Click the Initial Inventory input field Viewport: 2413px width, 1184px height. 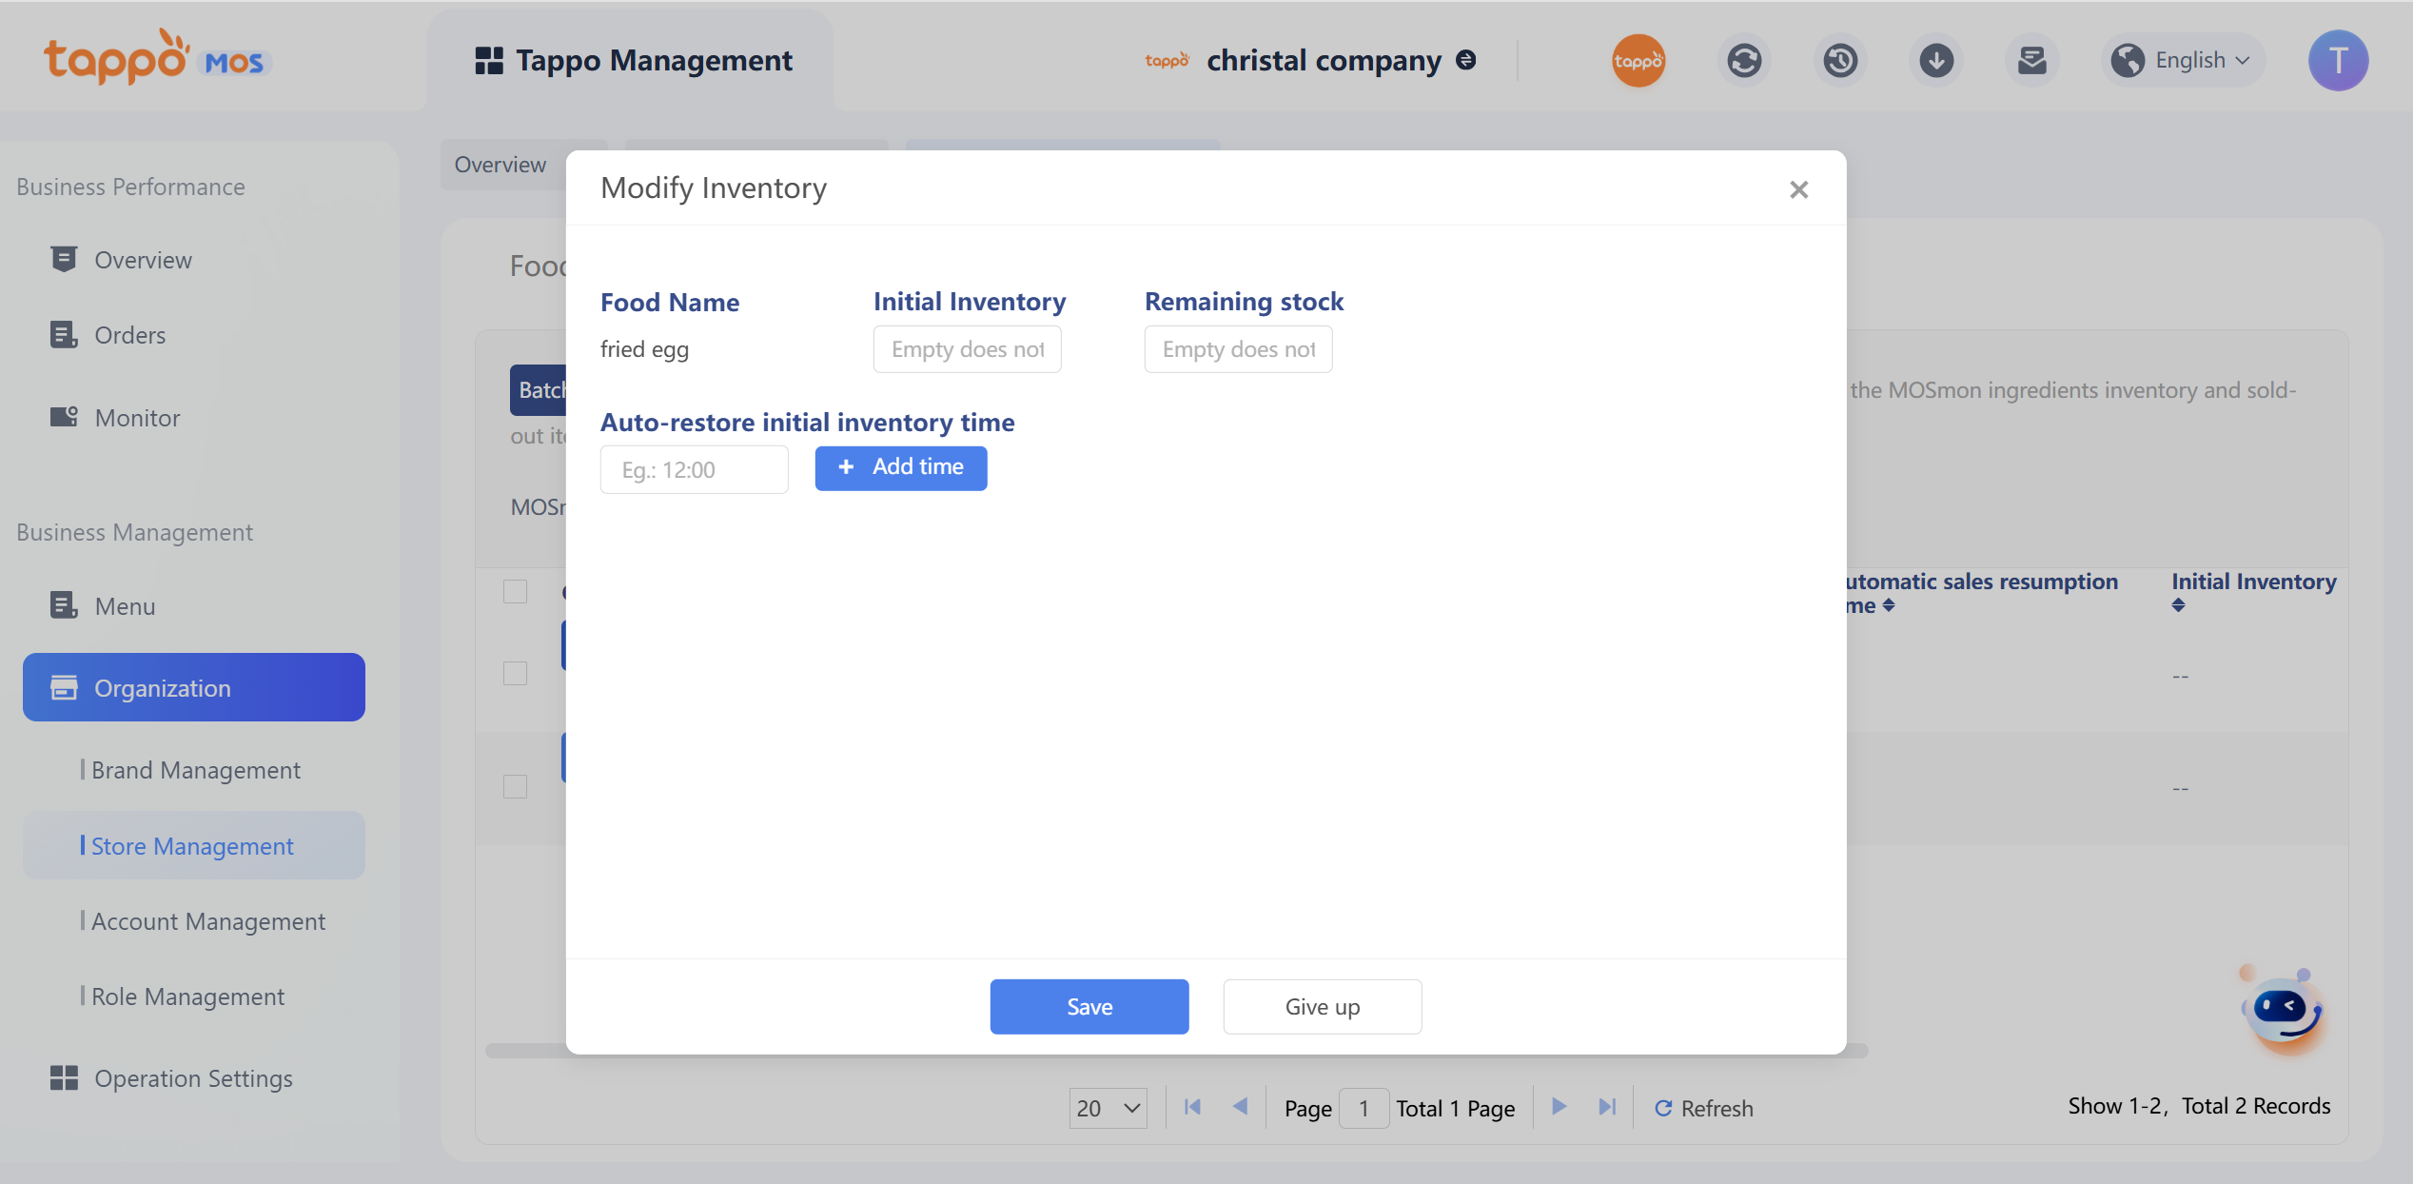(967, 349)
